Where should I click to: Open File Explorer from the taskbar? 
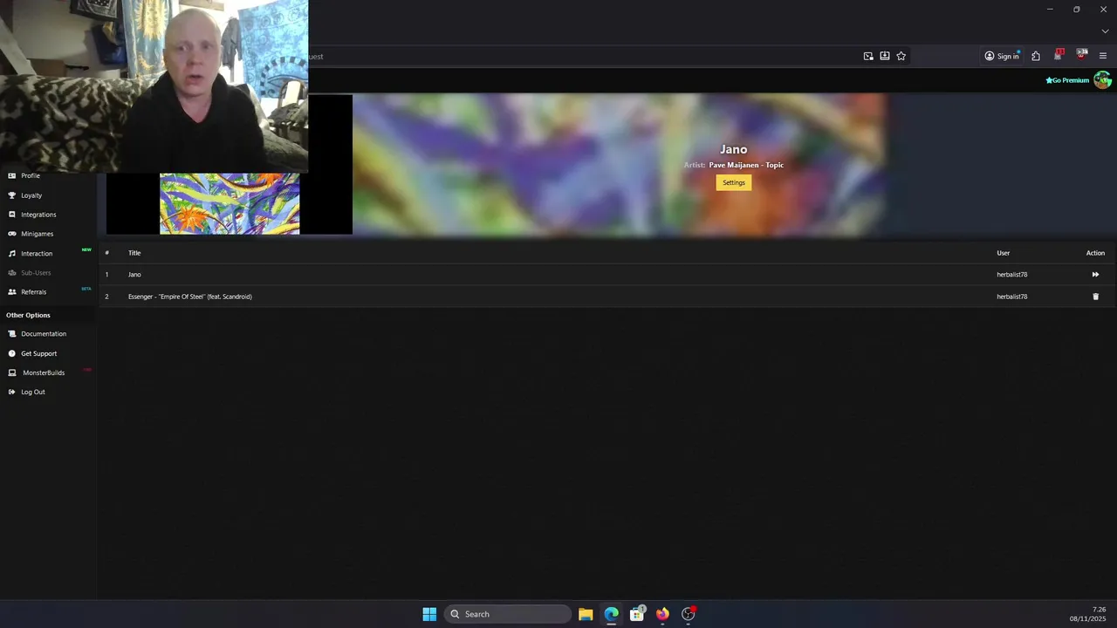click(x=586, y=614)
